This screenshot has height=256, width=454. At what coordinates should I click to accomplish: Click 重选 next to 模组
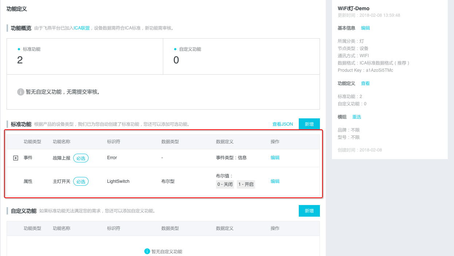coord(357,117)
